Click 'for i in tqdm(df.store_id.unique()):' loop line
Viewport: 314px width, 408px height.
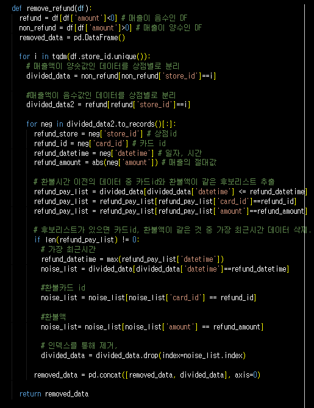point(85,57)
